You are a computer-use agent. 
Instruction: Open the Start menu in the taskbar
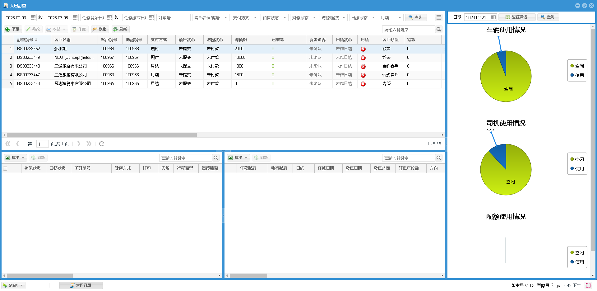coord(13,285)
